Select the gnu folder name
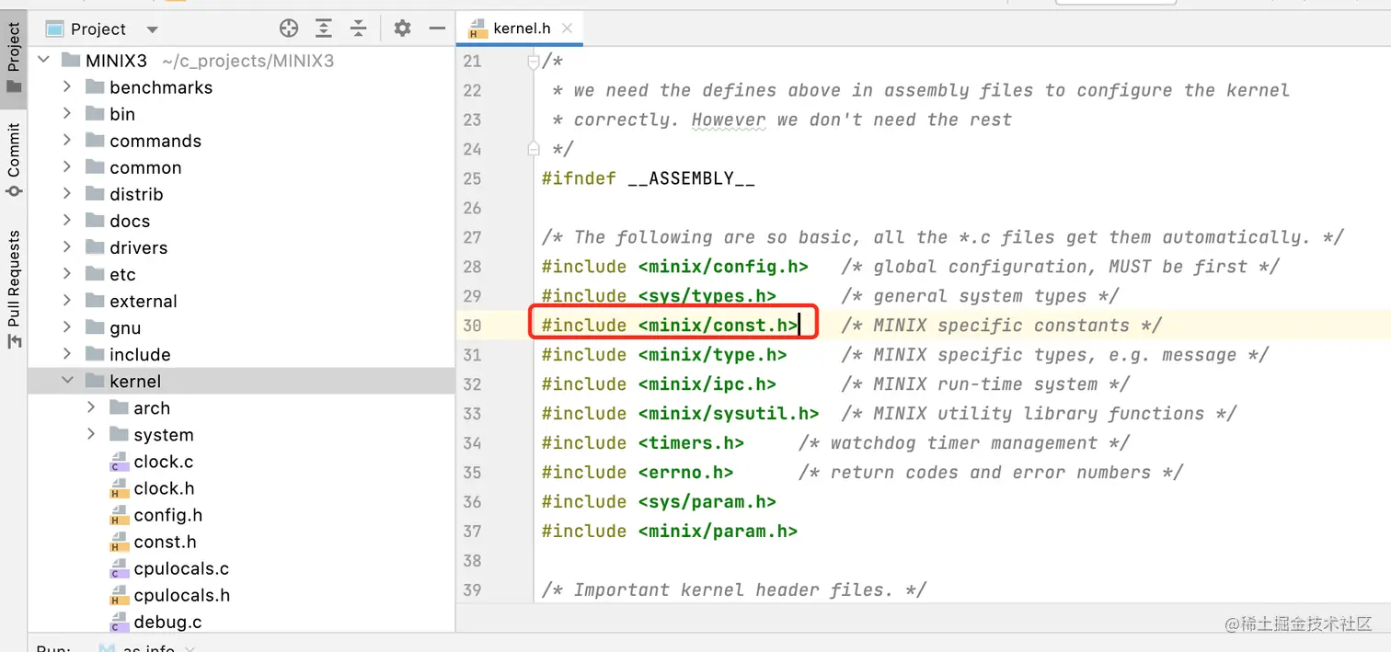This screenshot has height=652, width=1391. pos(125,328)
